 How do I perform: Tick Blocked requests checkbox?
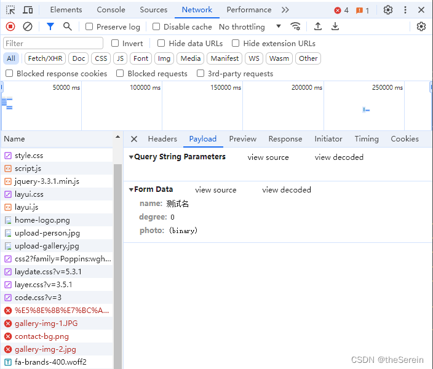click(120, 73)
